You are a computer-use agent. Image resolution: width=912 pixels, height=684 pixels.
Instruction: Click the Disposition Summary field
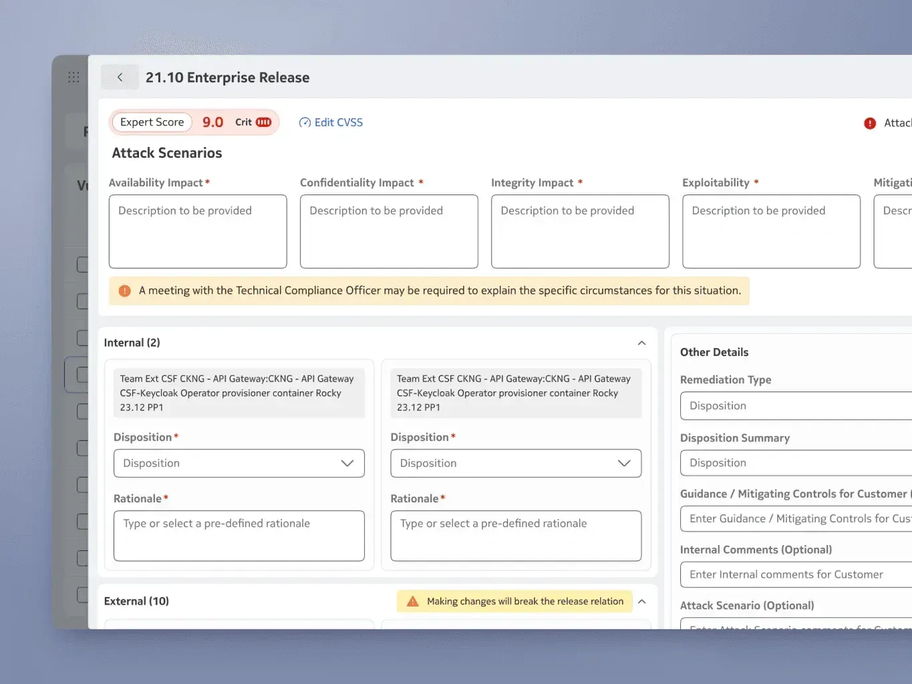796,463
